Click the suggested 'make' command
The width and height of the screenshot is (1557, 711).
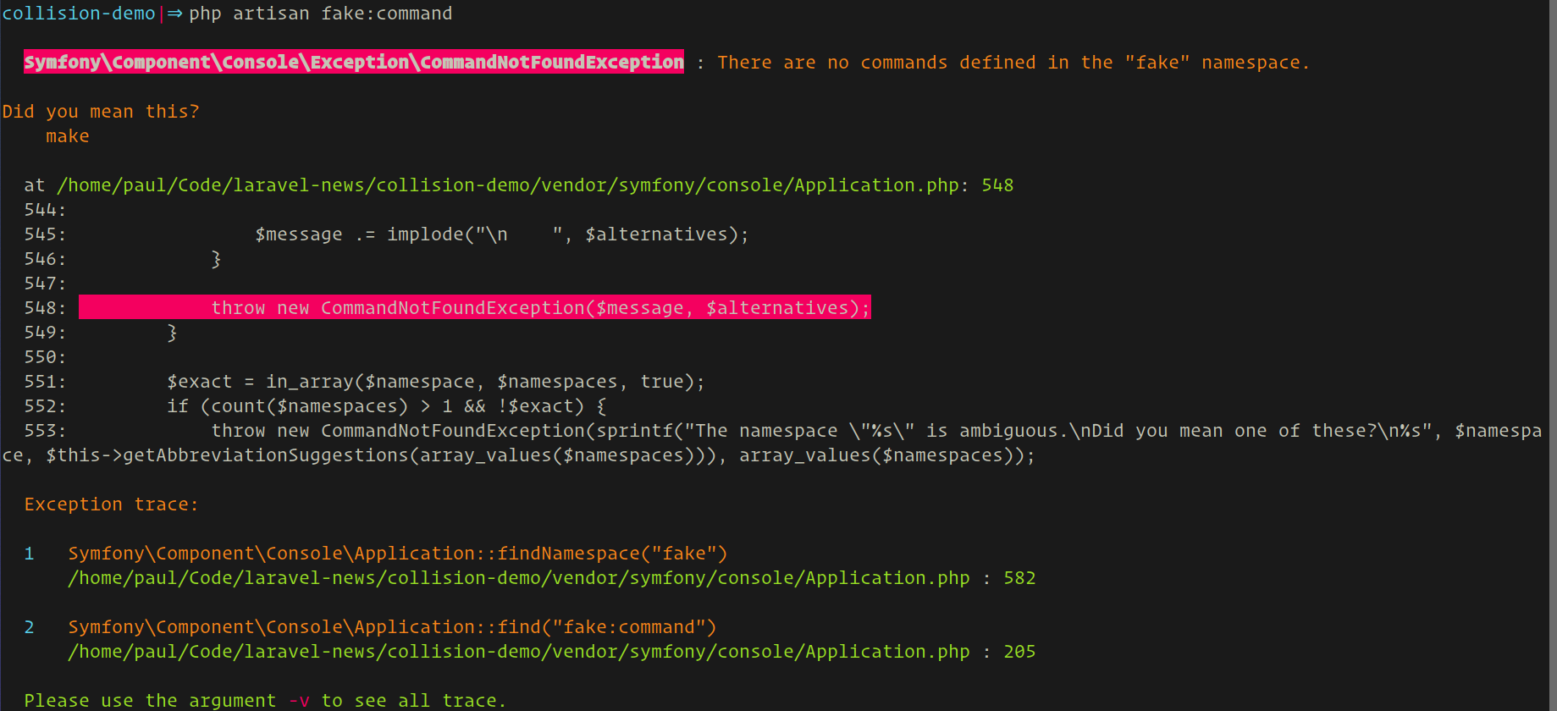[x=68, y=136]
